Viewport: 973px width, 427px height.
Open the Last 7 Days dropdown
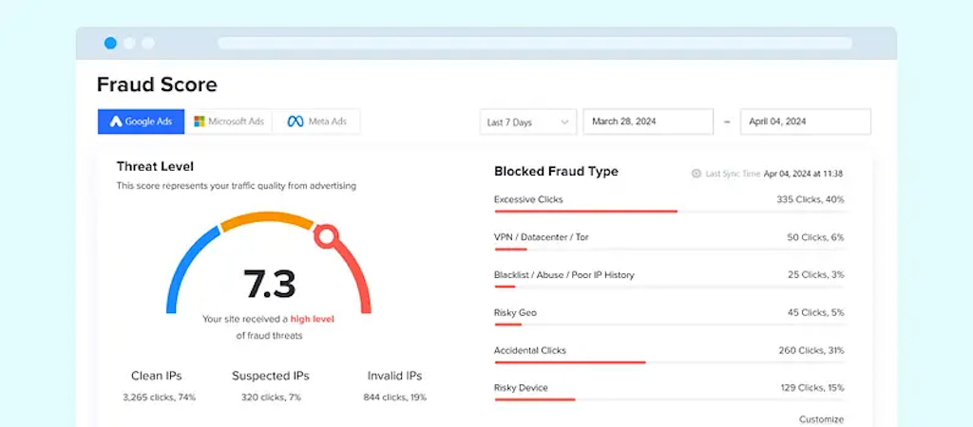(x=527, y=122)
